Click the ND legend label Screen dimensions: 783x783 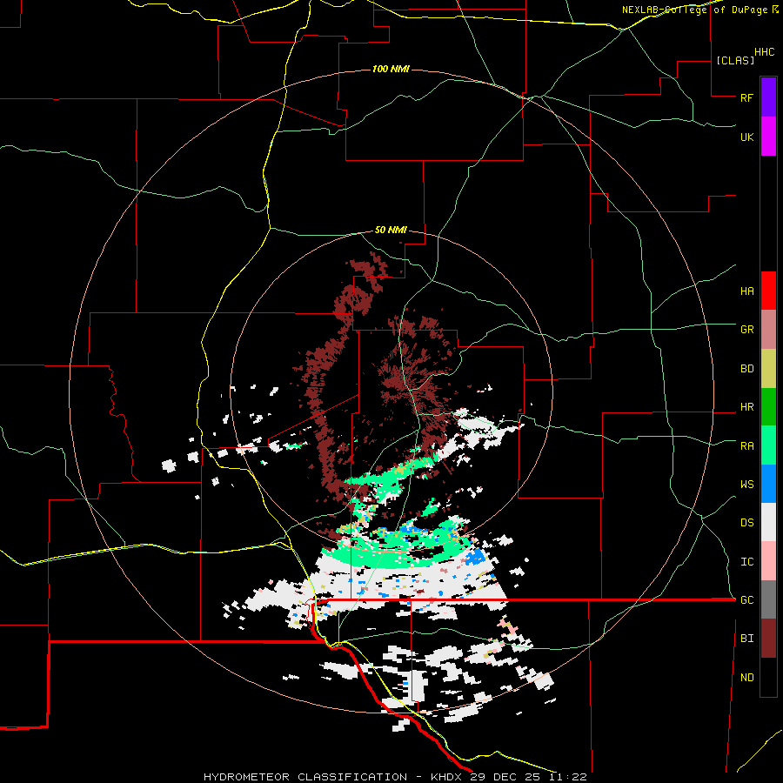pos(746,678)
